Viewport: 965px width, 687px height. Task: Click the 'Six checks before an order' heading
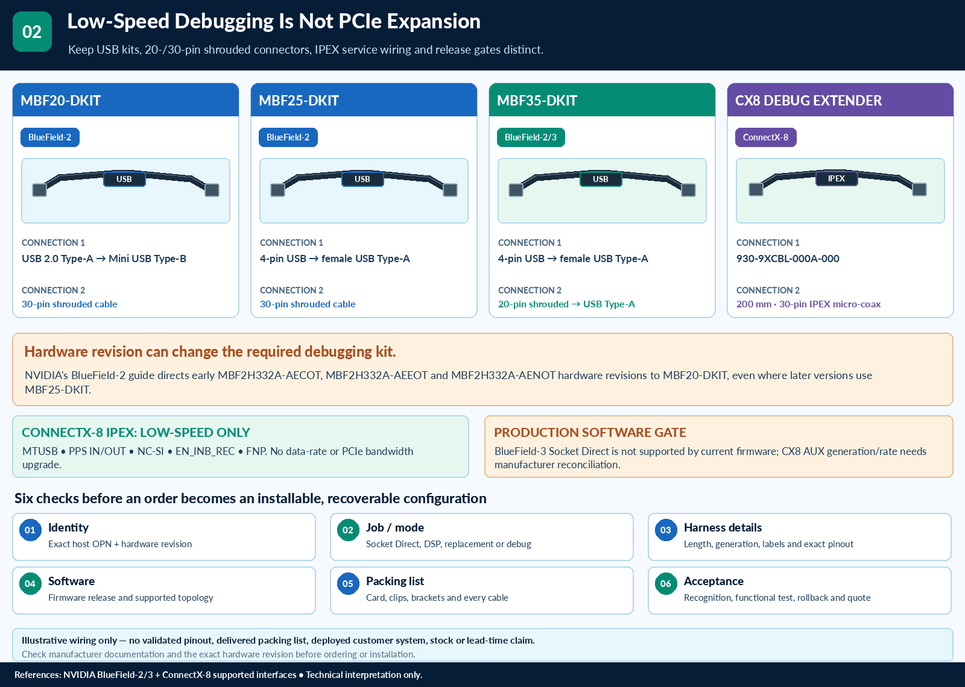click(250, 498)
